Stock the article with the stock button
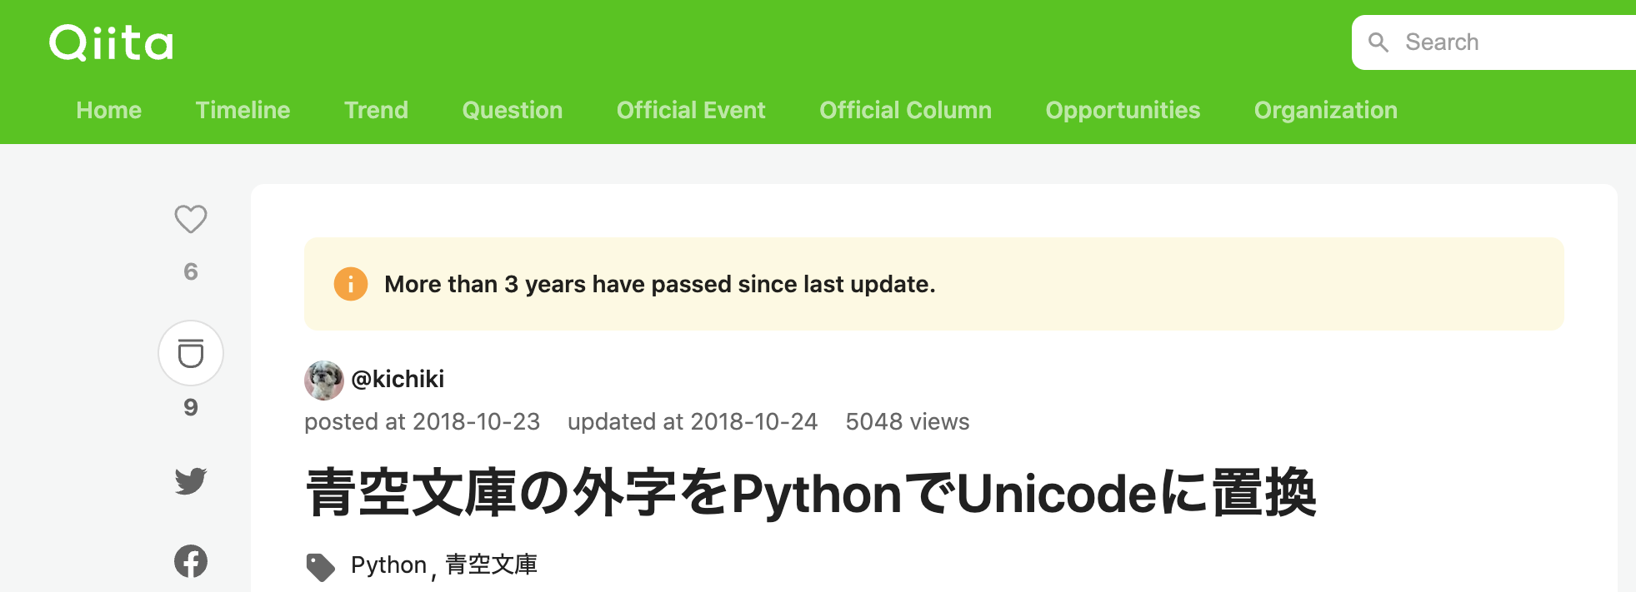This screenshot has height=592, width=1636. pos(191,353)
